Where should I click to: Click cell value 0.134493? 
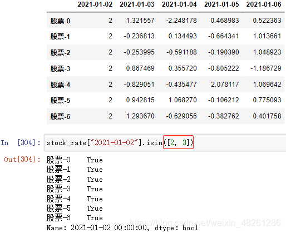pyautogui.click(x=183, y=36)
